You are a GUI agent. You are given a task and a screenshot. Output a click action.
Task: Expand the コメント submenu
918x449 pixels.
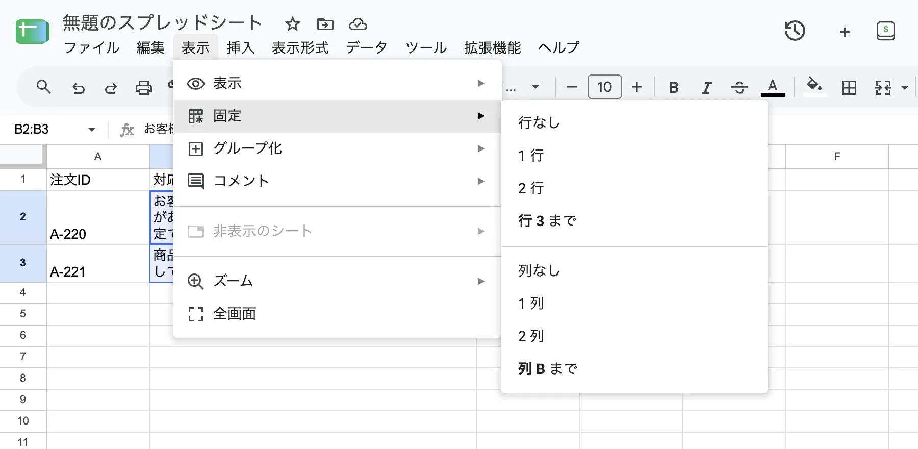(x=338, y=181)
